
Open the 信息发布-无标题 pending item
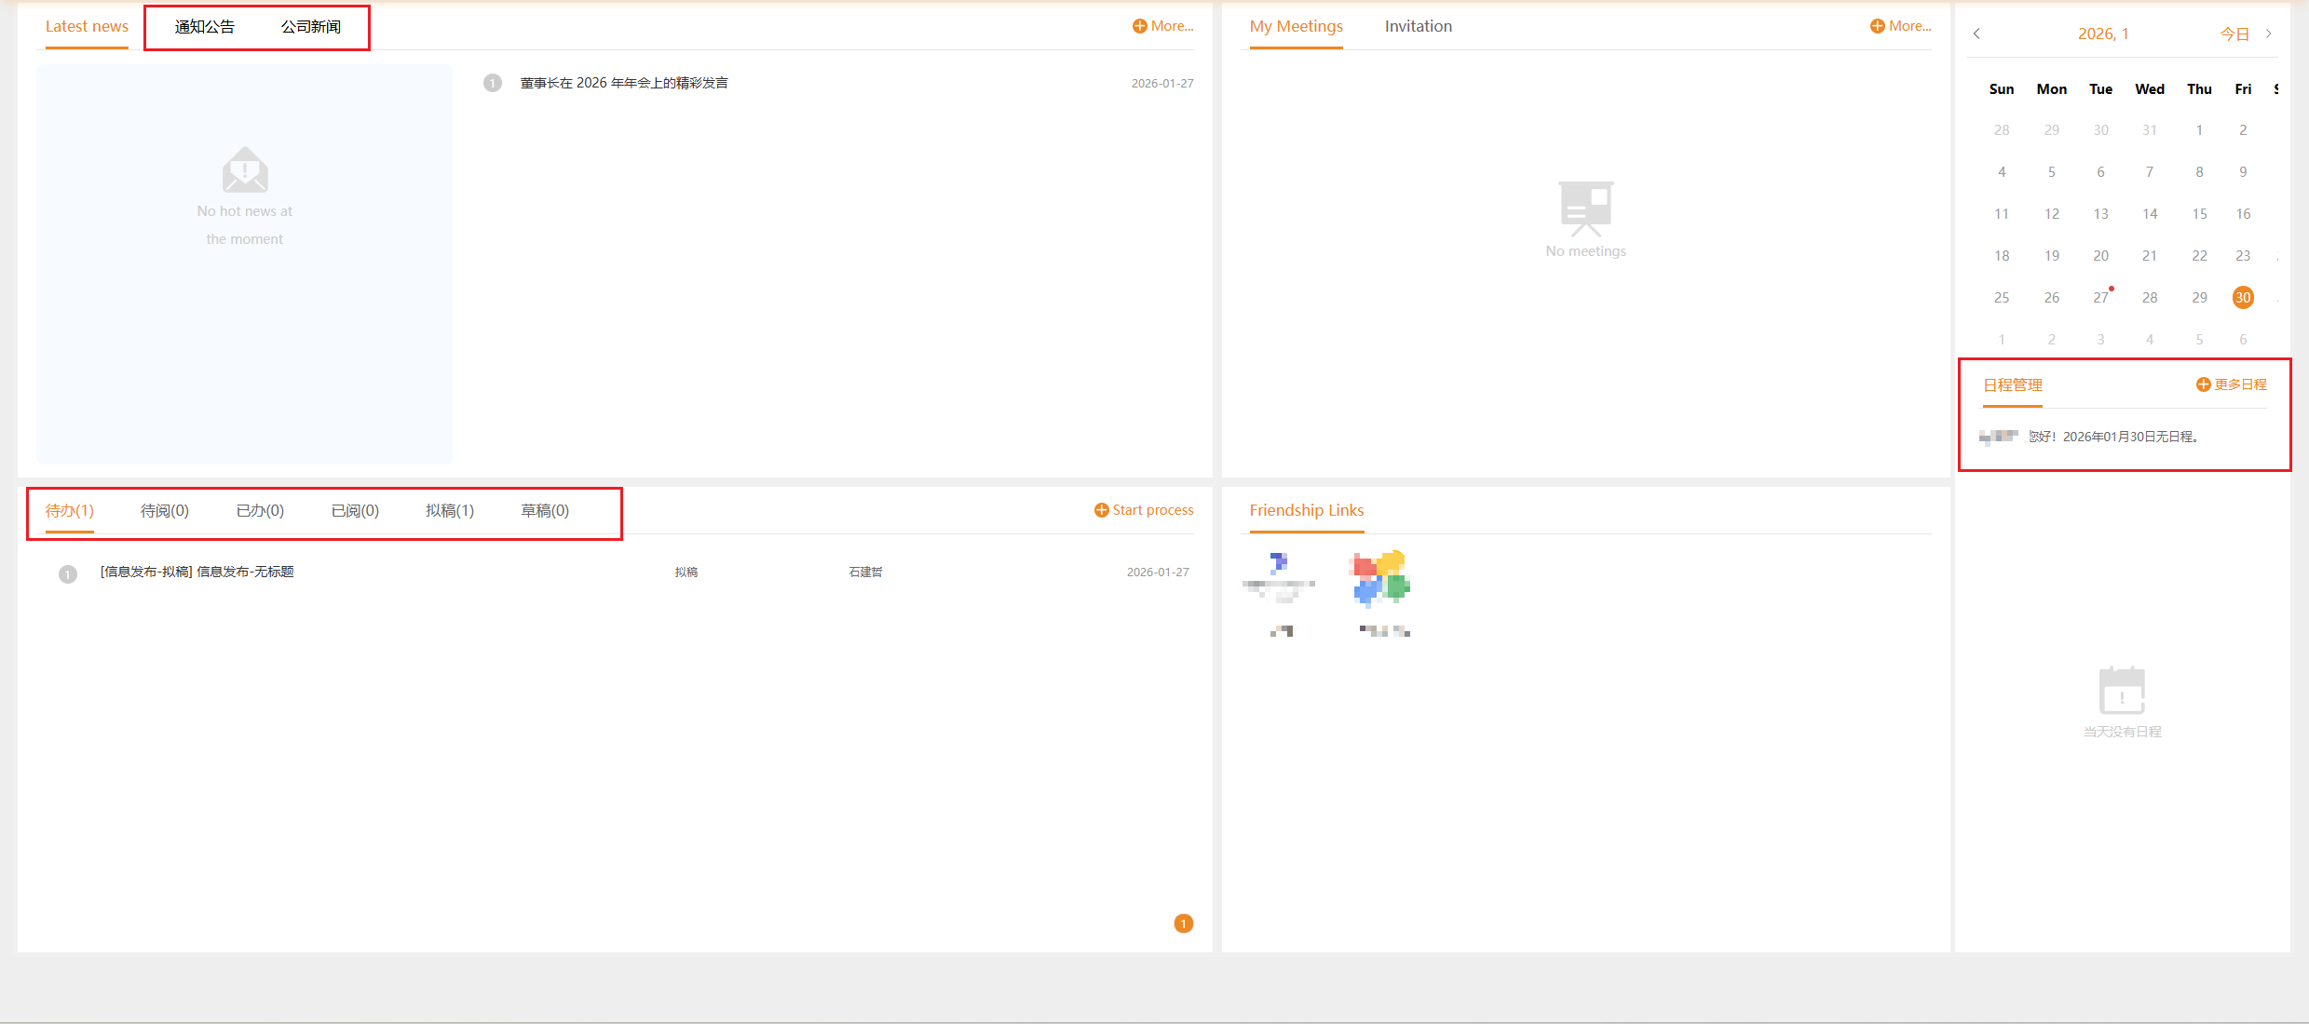click(197, 572)
